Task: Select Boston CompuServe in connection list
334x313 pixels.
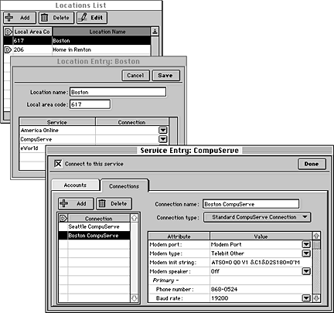Action: pos(94,236)
